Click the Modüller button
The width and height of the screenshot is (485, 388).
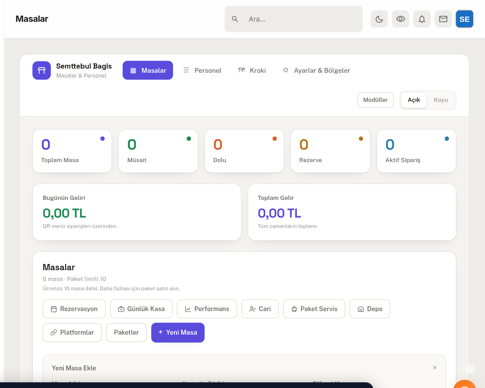pyautogui.click(x=376, y=100)
